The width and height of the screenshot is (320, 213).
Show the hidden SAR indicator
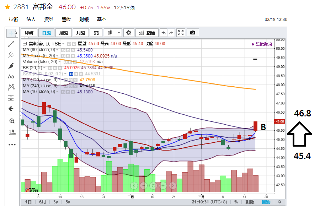click(71, 74)
